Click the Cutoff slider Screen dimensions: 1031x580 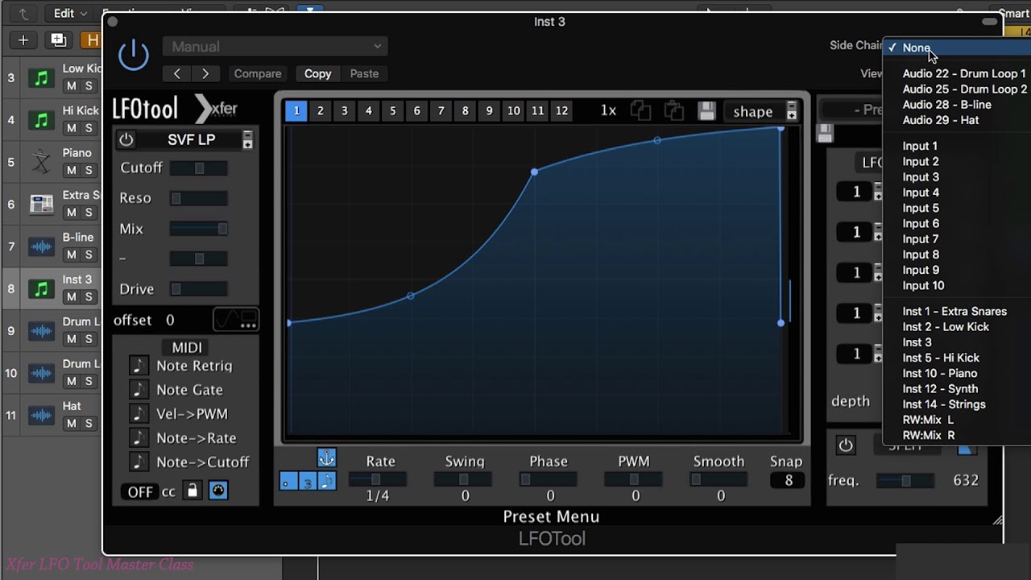click(x=199, y=168)
